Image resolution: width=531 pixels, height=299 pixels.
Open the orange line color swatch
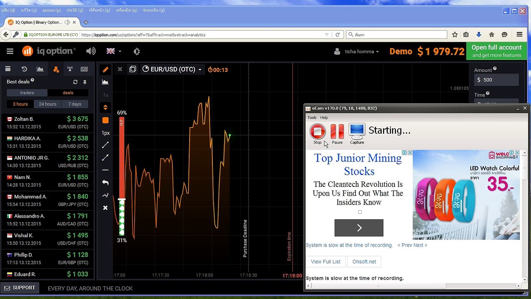pos(105,120)
